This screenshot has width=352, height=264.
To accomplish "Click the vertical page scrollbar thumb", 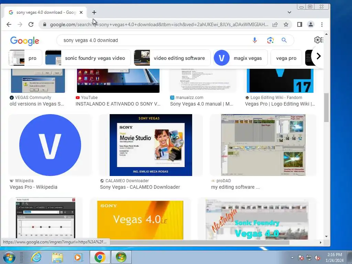I will tap(326, 108).
